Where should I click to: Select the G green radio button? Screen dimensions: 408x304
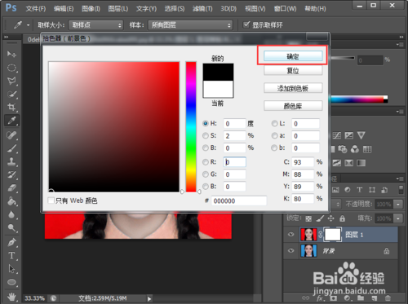206,174
